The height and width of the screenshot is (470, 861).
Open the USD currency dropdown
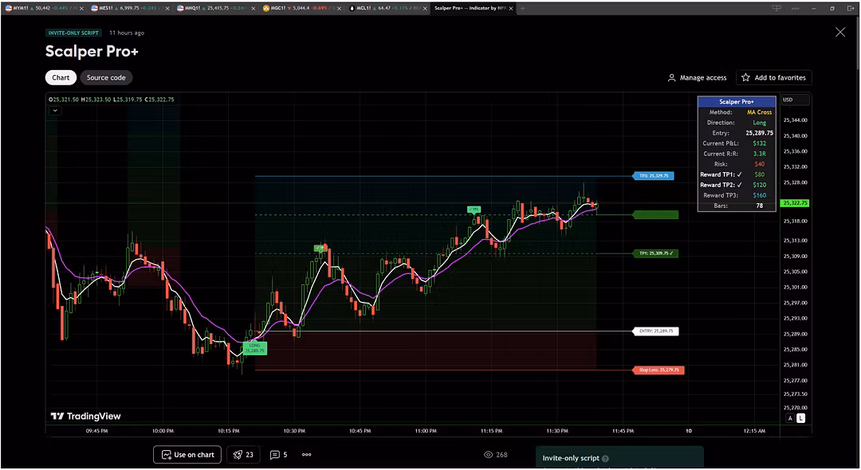794,100
